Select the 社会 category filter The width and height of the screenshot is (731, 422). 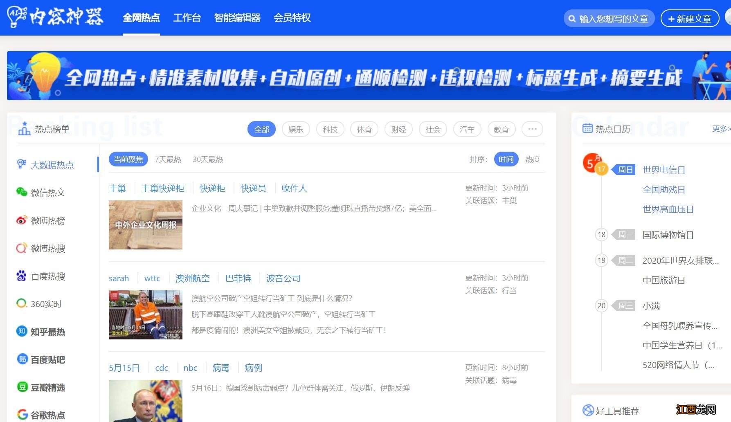click(x=433, y=129)
